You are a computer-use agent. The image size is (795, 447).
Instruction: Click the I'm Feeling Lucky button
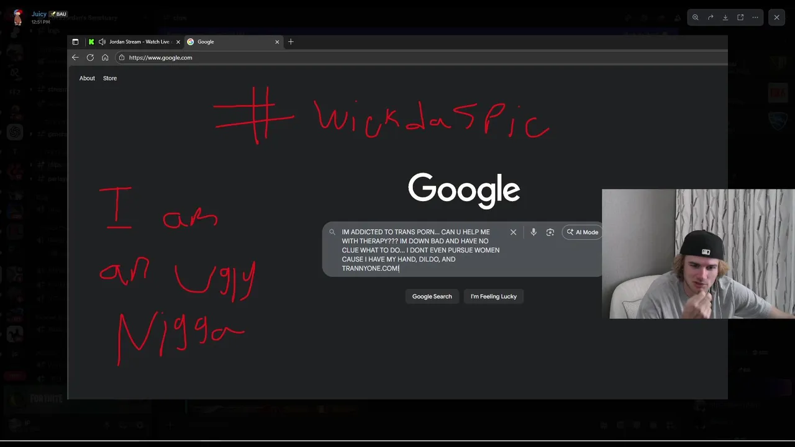[494, 296]
